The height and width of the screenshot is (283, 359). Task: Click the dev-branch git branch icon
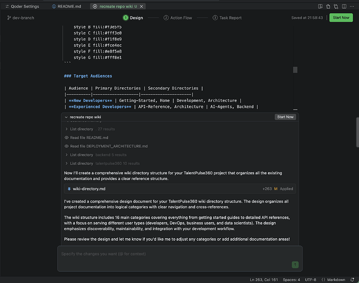10,18
